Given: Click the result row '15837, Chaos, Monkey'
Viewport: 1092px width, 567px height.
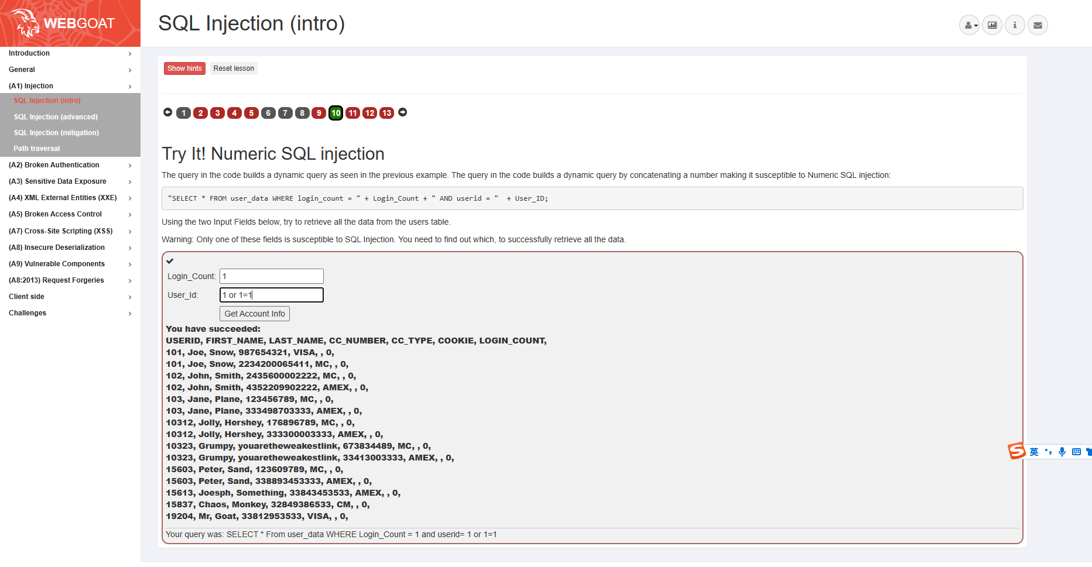Looking at the screenshot, I should tap(268, 504).
